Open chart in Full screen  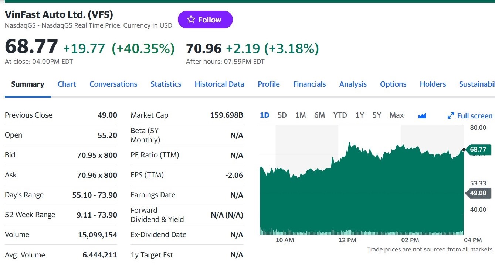[470, 116]
